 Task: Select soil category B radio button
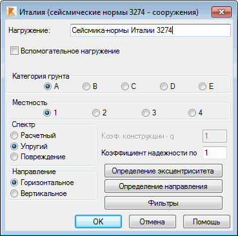click(x=86, y=86)
